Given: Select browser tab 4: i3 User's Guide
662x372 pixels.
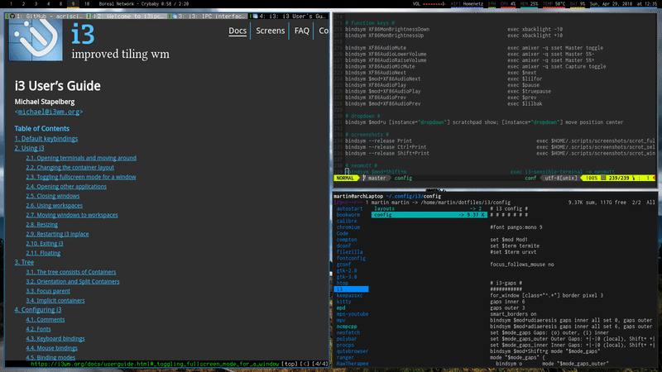Looking at the screenshot, I should coord(289,16).
